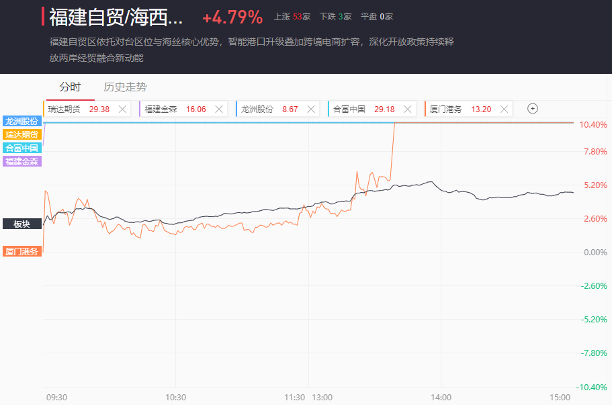Switch to the 分时 tab
612x405 pixels.
tap(70, 87)
